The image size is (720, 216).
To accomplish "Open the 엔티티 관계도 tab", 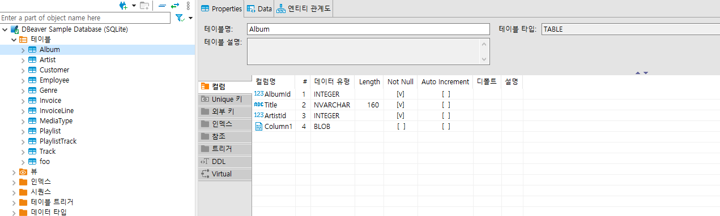I will pos(304,9).
